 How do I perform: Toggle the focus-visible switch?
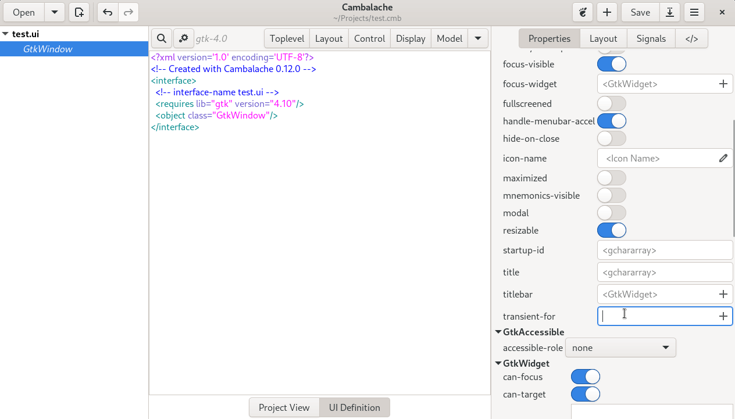point(612,64)
